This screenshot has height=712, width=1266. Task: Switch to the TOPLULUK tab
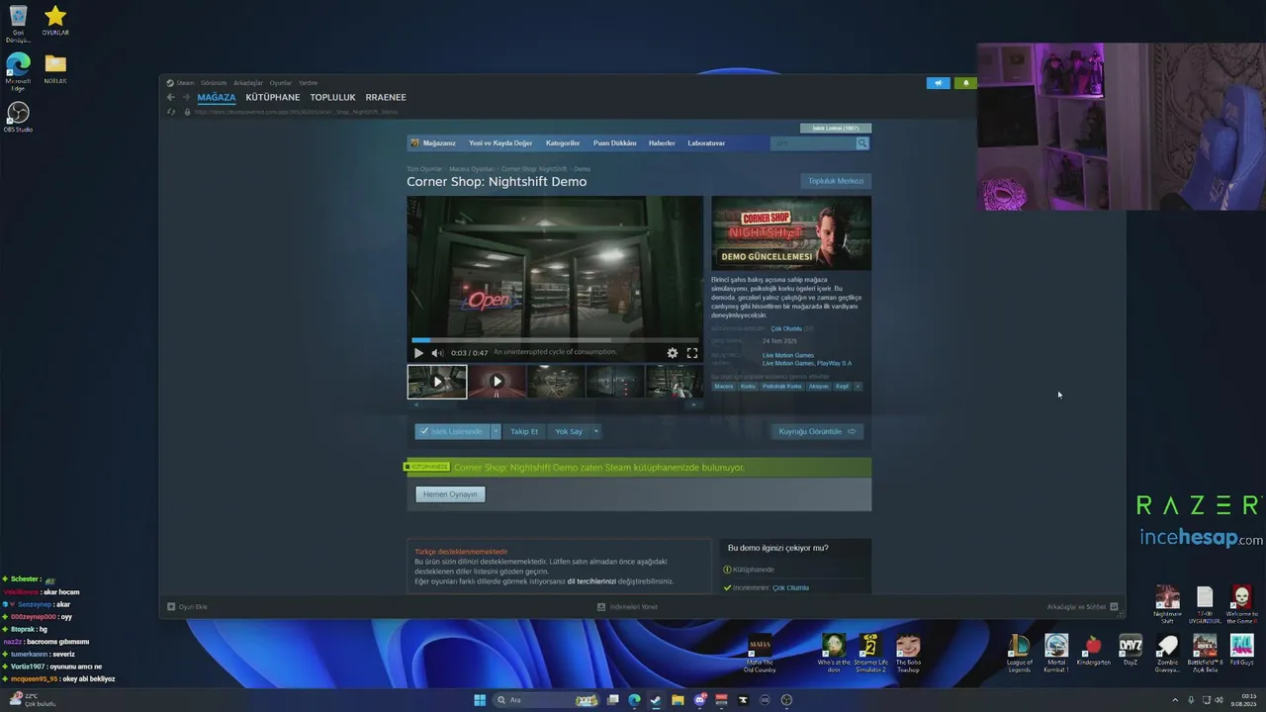coord(332,97)
